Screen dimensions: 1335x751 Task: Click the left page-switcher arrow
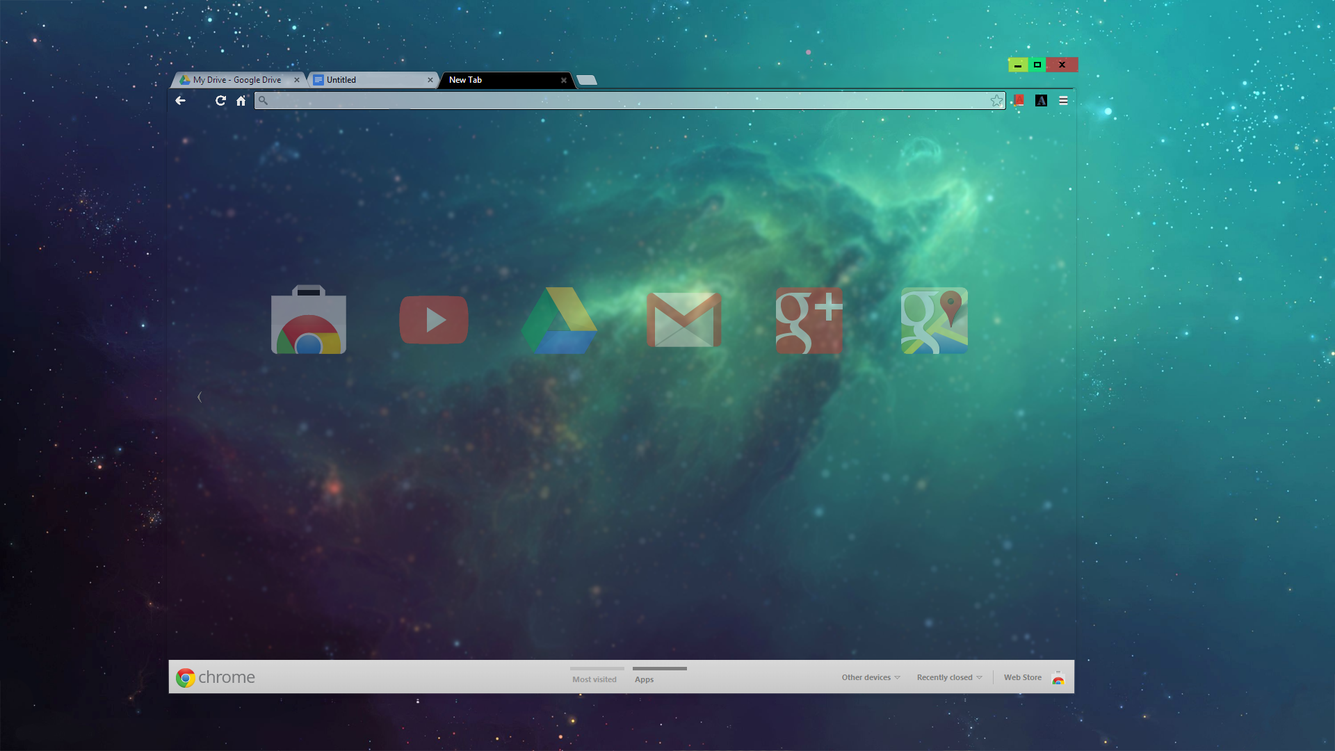tap(200, 397)
